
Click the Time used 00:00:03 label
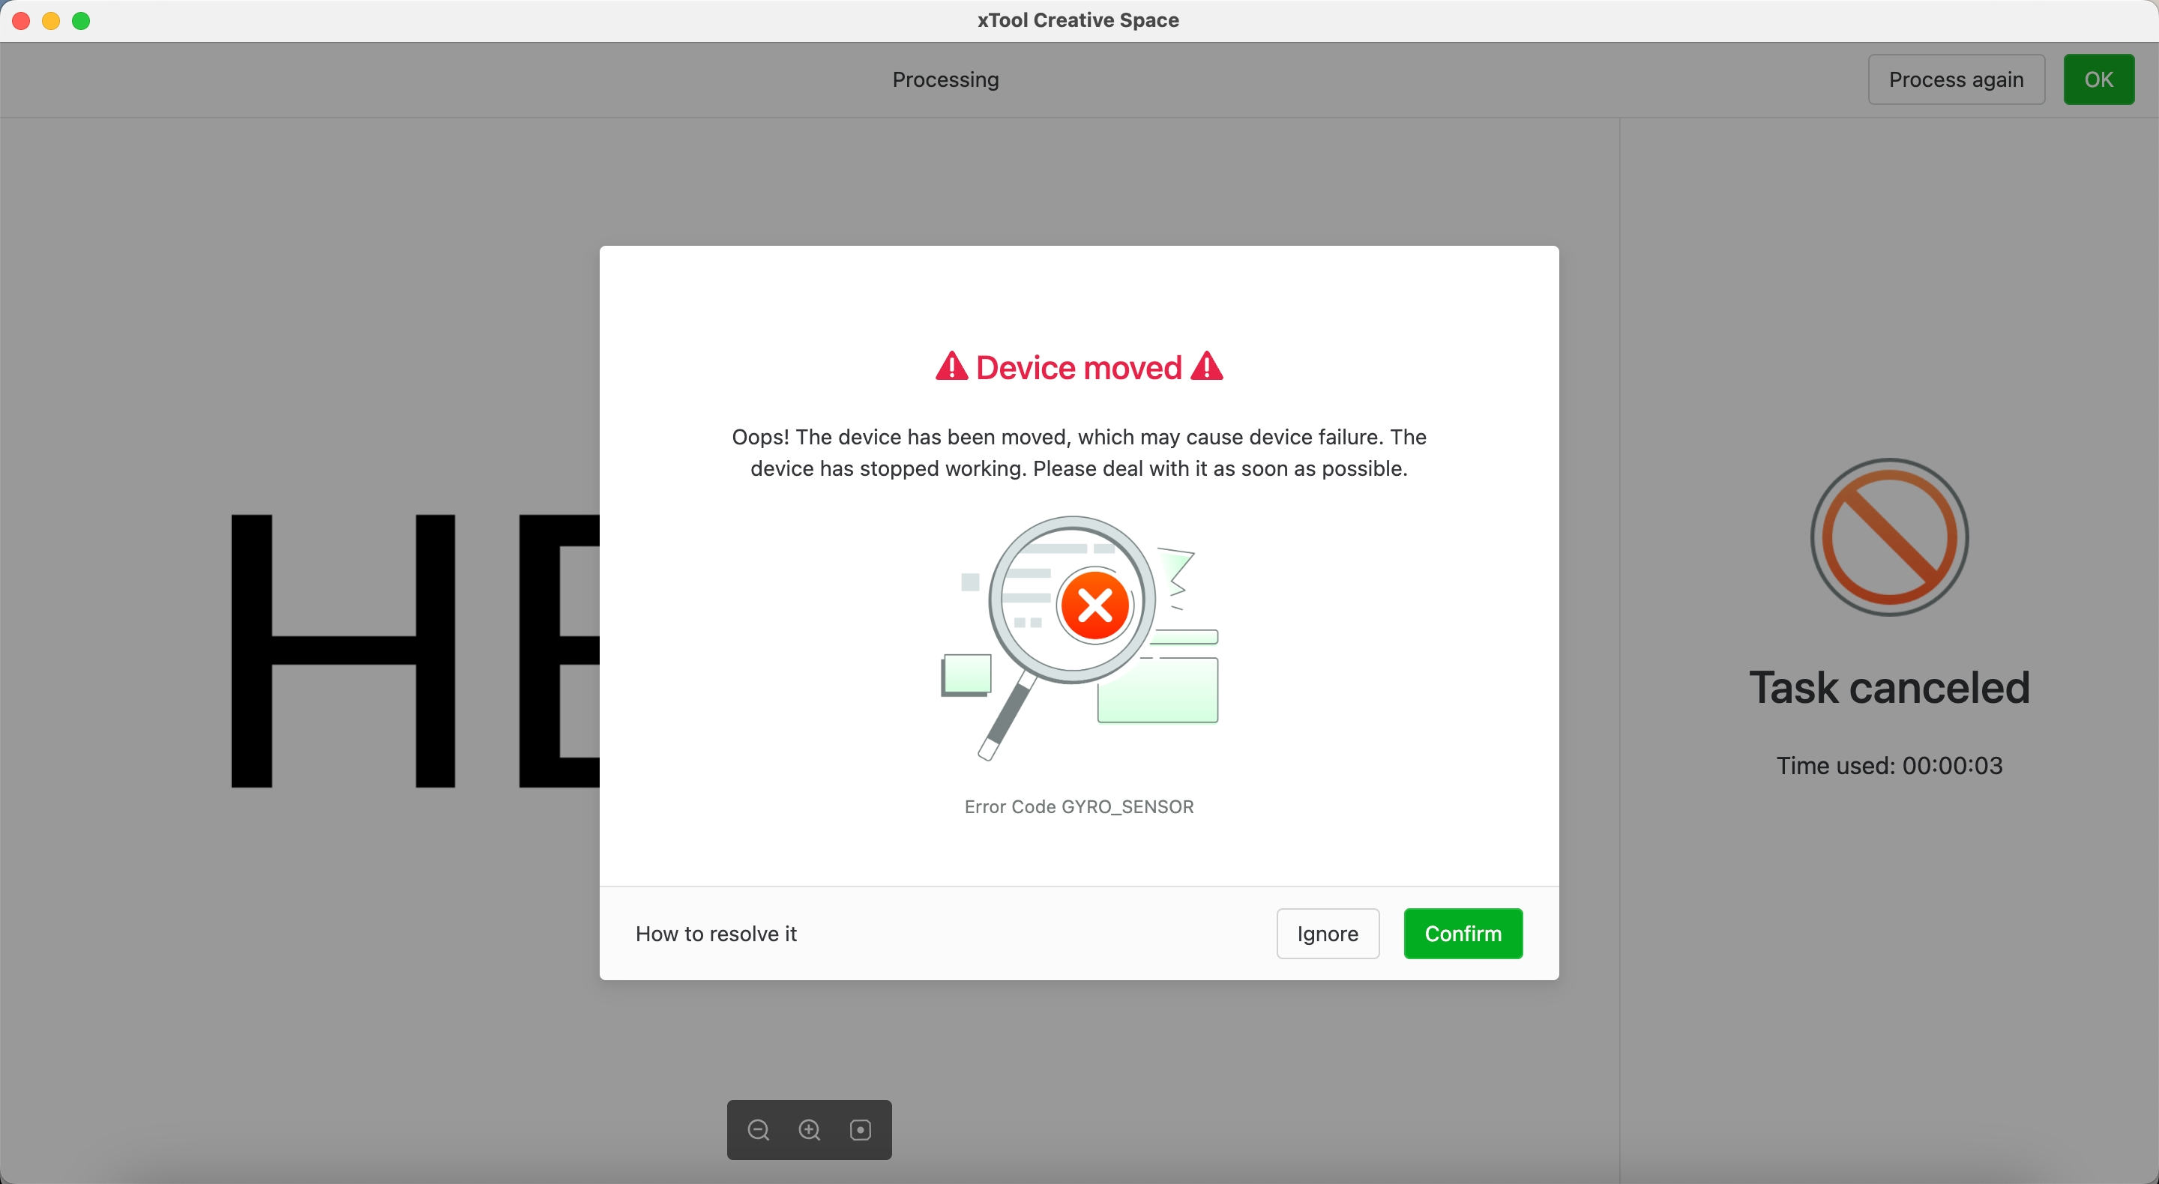click(x=1889, y=765)
